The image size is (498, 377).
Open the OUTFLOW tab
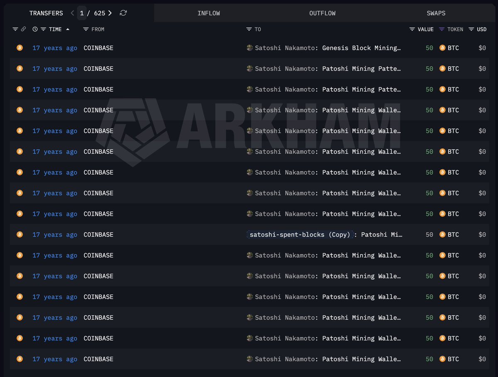(322, 13)
